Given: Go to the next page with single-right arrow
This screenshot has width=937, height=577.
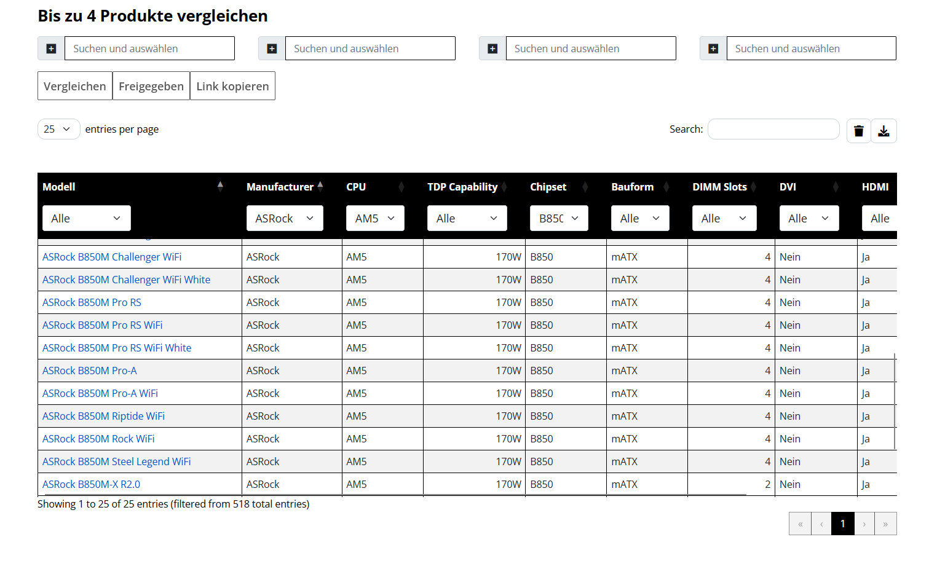Looking at the screenshot, I should click(x=864, y=524).
